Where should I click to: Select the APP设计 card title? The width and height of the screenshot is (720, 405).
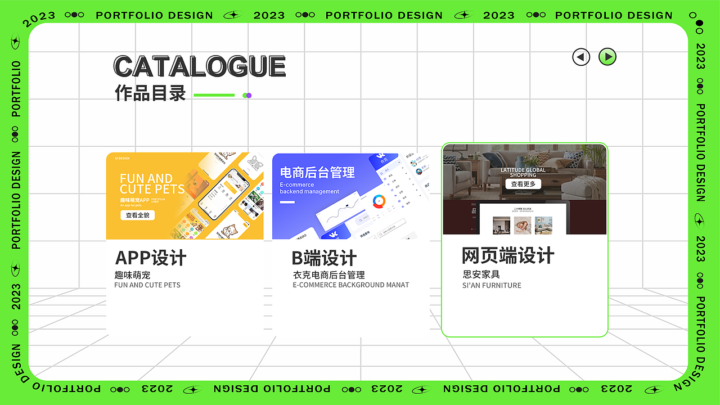coord(151,258)
